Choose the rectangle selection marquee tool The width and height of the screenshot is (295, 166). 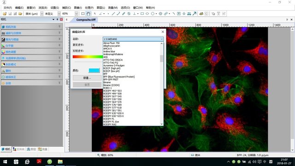tap(83, 13)
